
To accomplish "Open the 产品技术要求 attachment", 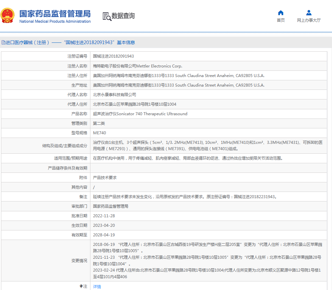I will (x=105, y=178).
